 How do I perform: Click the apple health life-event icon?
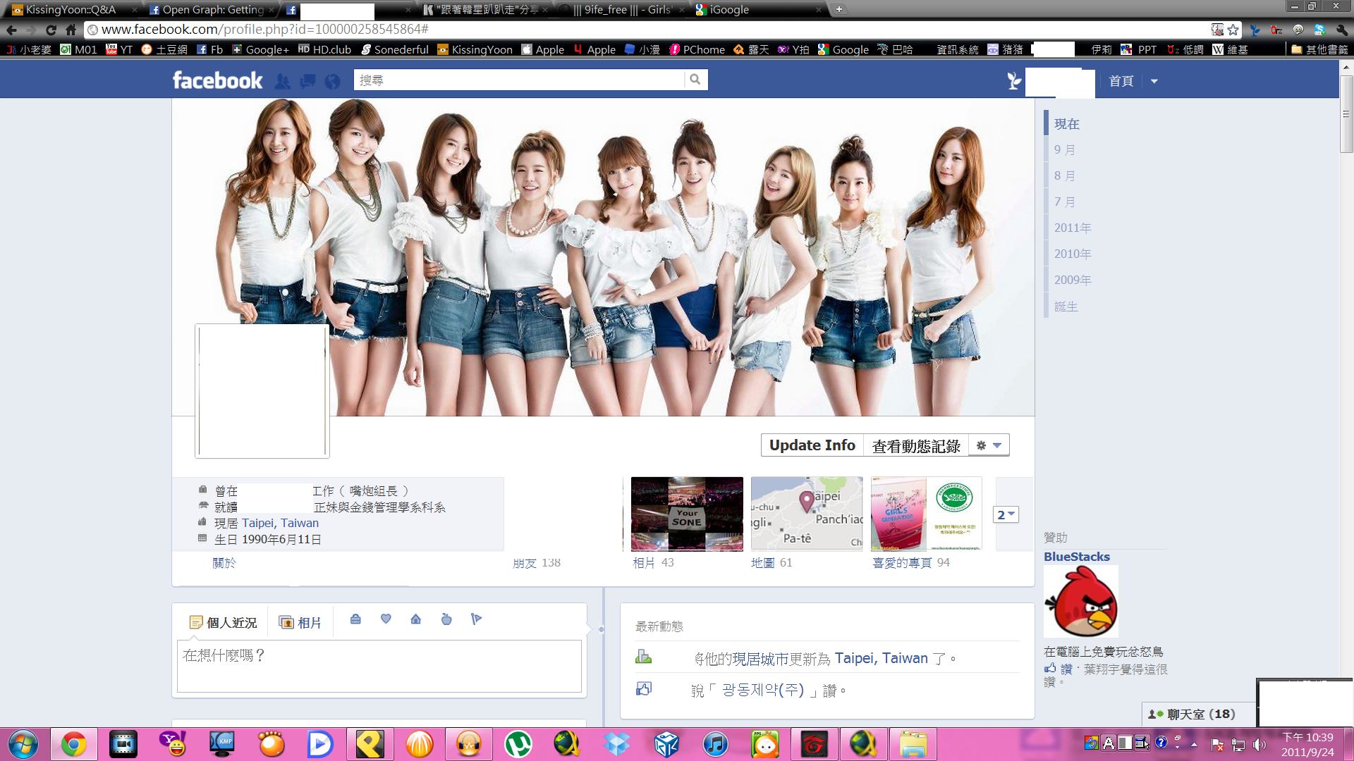[446, 619]
